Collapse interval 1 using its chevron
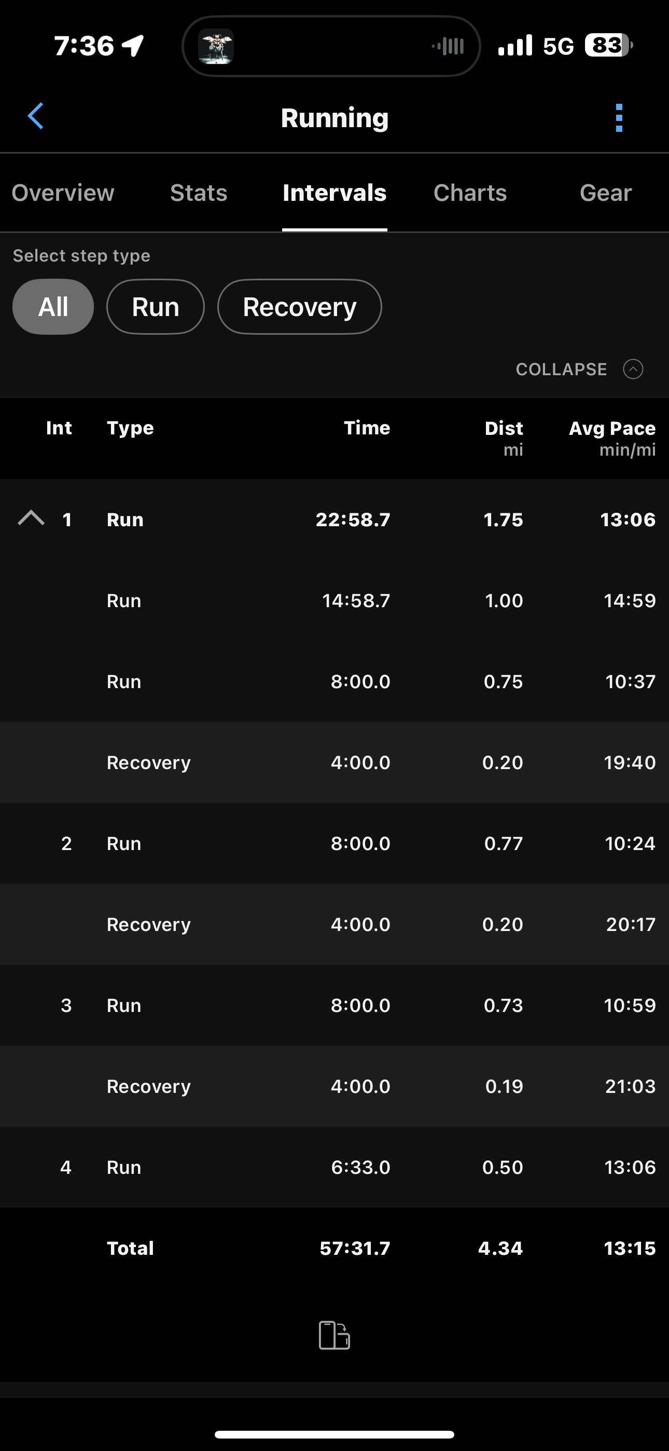 coord(32,518)
